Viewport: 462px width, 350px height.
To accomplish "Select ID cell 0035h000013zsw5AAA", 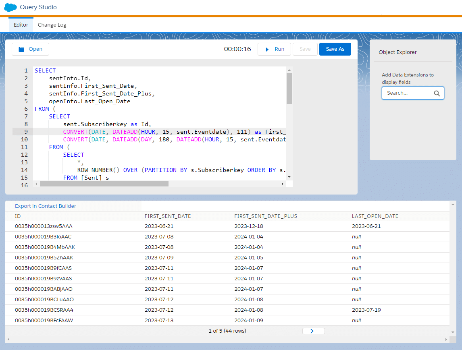I will (44, 226).
